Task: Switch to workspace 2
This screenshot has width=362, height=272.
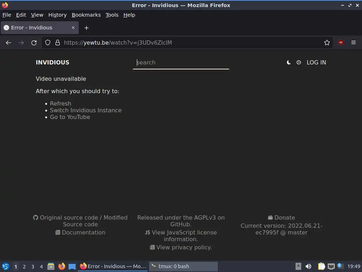Action: [x=24, y=267]
